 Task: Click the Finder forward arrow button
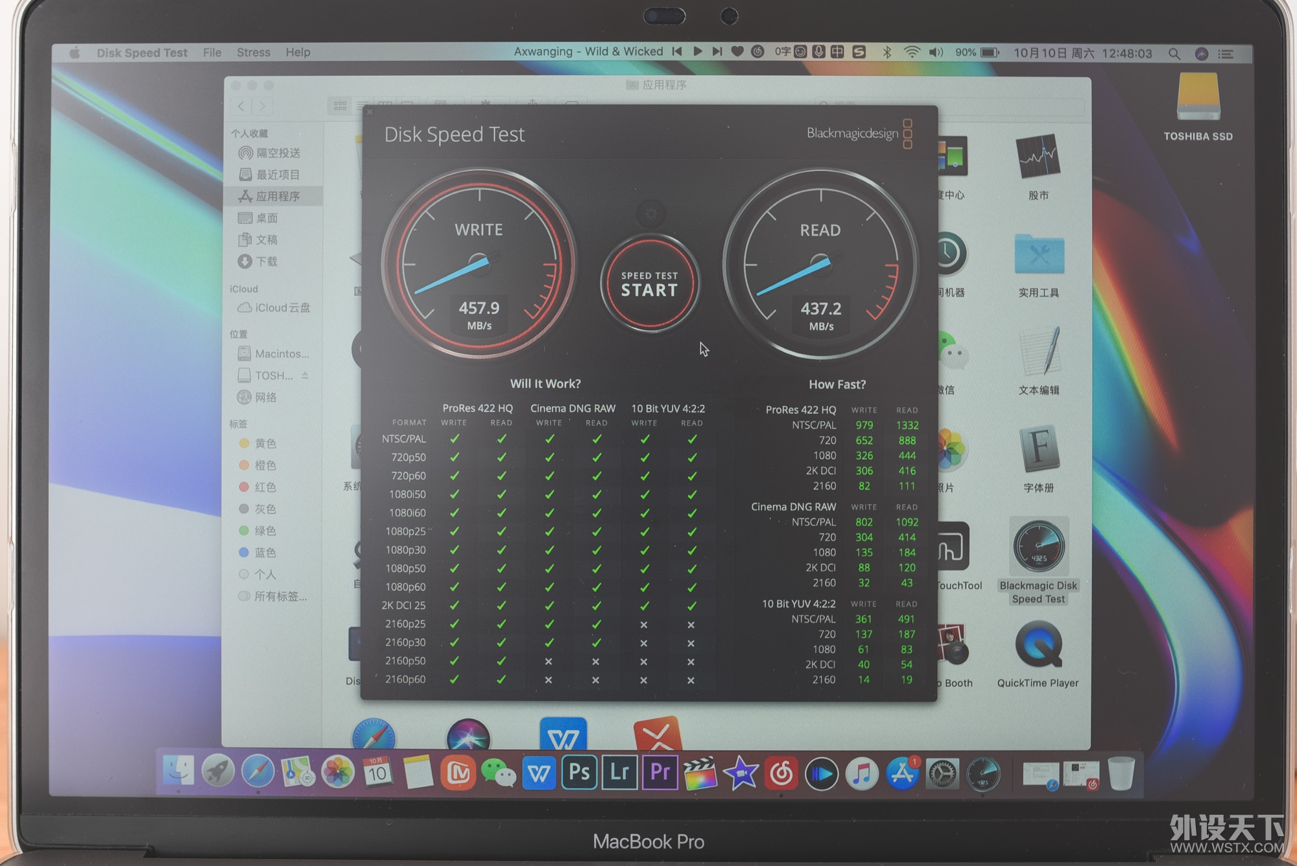click(x=262, y=106)
